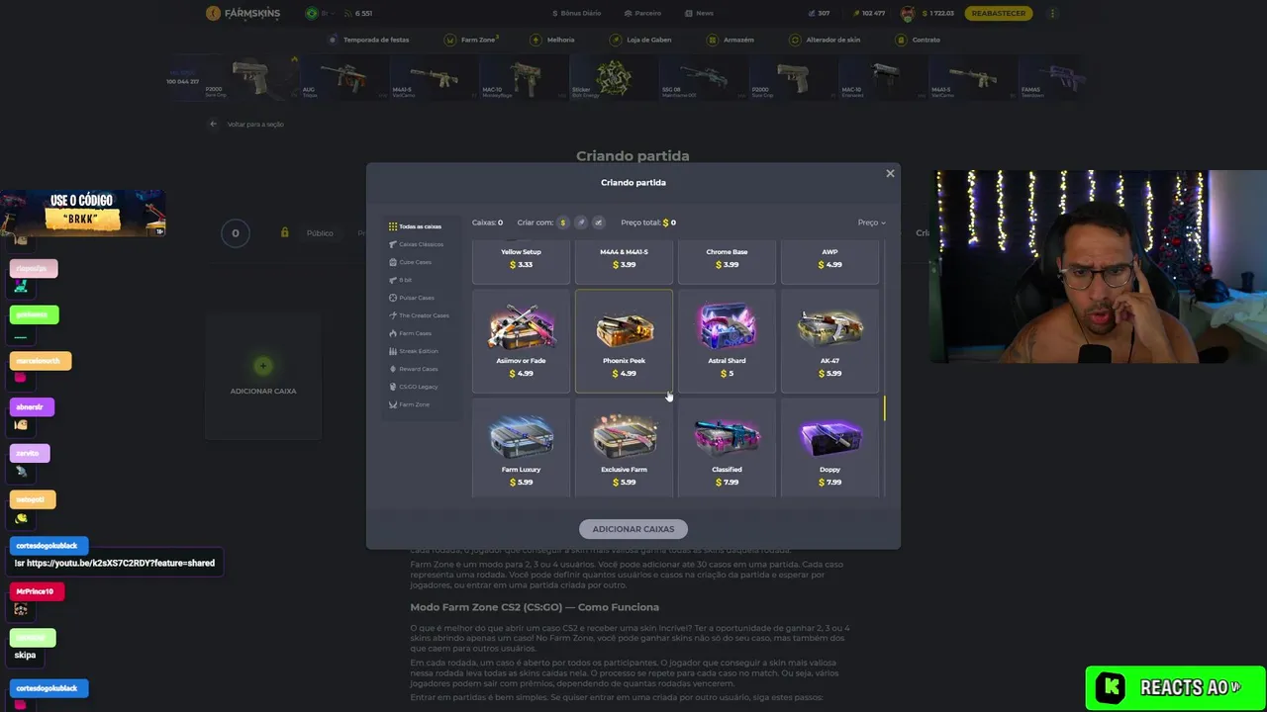Open Farm Cases category
This screenshot has width=1267, height=712.
[x=410, y=333]
